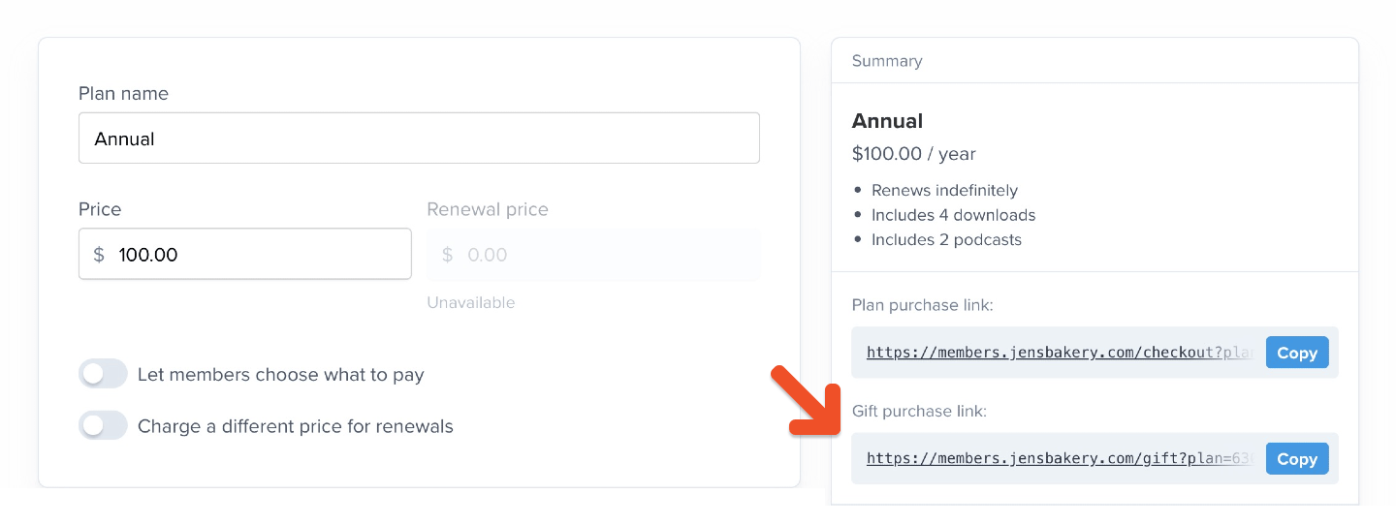The image size is (1396, 525).
Task: Click the dollar sign in Price field
Action: click(98, 255)
